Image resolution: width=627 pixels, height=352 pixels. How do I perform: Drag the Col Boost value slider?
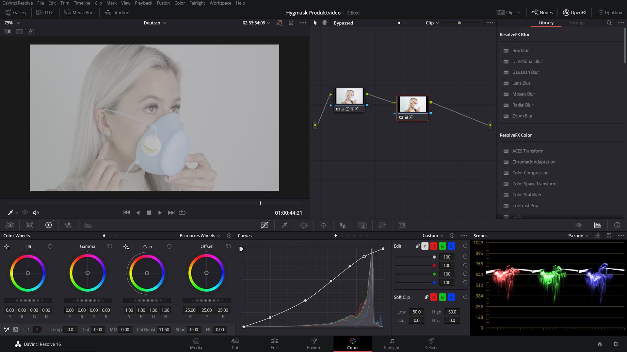tap(163, 329)
